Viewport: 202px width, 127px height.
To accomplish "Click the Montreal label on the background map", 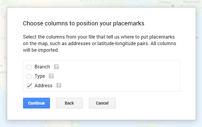I will click(192, 2).
